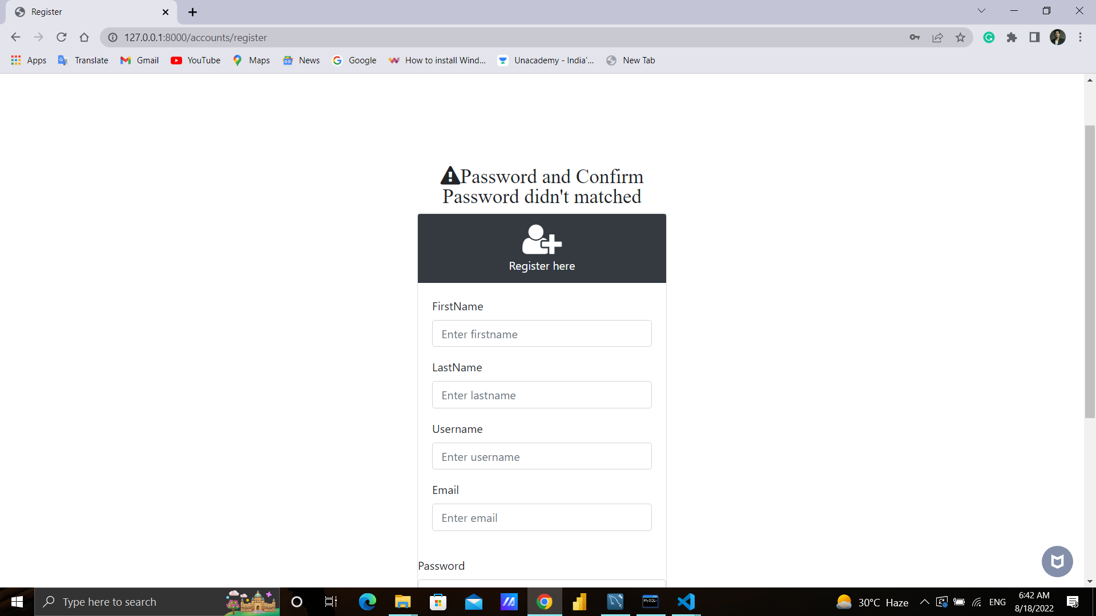Open the 'How to install Wind...' bookmark
This screenshot has height=616, width=1096.
[437, 60]
